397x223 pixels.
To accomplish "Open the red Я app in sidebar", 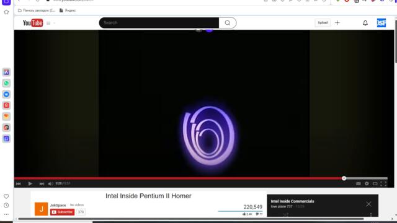I will pyautogui.click(x=6, y=105).
